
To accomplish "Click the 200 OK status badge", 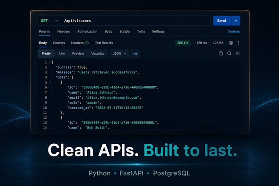I will coord(183,43).
